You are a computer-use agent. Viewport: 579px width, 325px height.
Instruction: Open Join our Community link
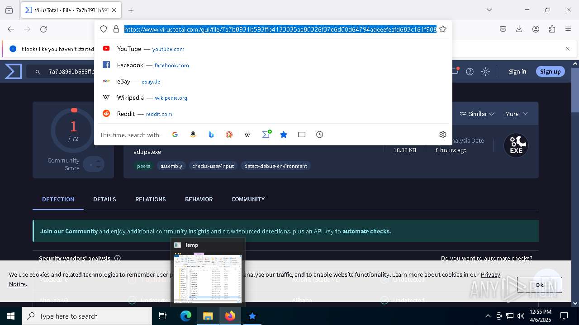pyautogui.click(x=69, y=231)
